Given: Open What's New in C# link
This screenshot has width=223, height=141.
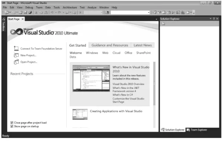Looking at the screenshot, I should point(123,95).
